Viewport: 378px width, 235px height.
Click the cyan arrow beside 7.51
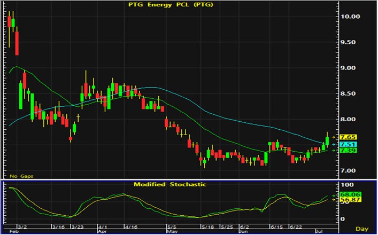point(334,144)
